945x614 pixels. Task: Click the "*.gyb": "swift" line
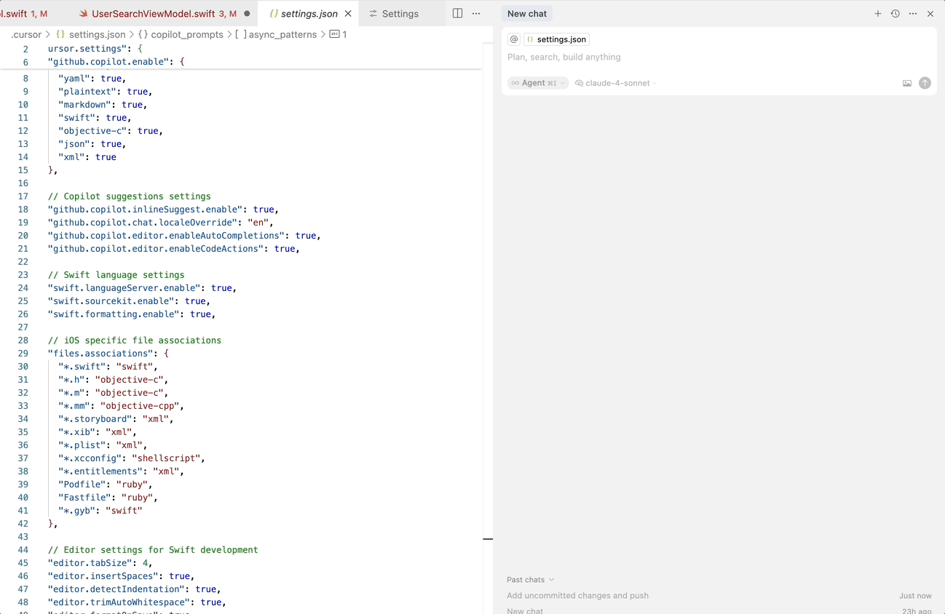pos(100,511)
